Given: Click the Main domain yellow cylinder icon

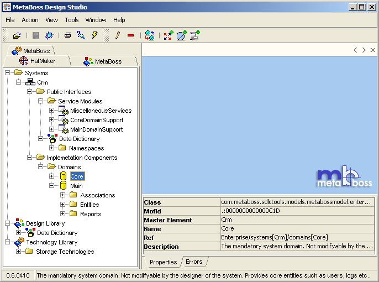Looking at the screenshot, I should pyautogui.click(x=63, y=185).
